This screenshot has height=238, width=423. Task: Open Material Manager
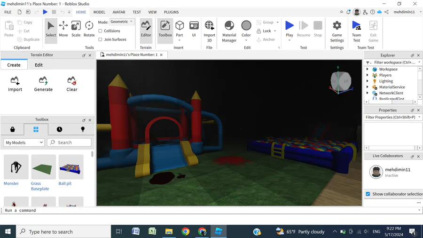(x=229, y=32)
